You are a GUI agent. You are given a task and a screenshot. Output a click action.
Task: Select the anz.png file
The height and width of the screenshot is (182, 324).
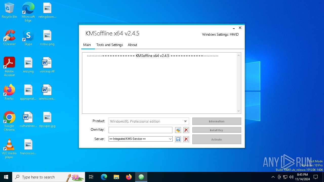coord(28,65)
